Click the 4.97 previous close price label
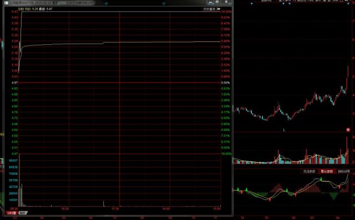355x220 pixels. (x=15, y=83)
